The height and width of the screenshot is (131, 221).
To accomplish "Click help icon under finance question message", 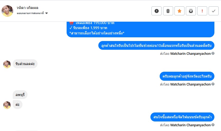I will [x=213, y=125].
